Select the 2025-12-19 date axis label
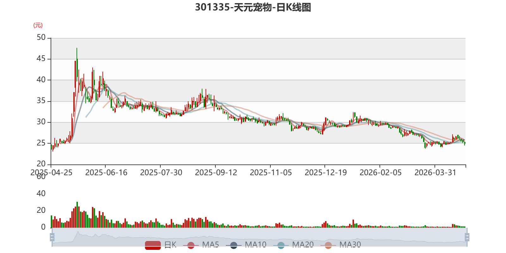 pos(326,173)
